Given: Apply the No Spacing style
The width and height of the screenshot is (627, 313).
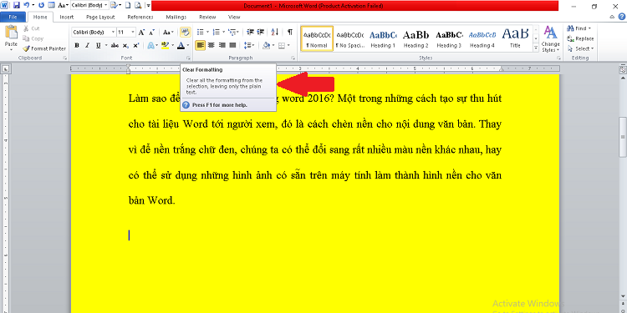Looking at the screenshot, I should 350,38.
